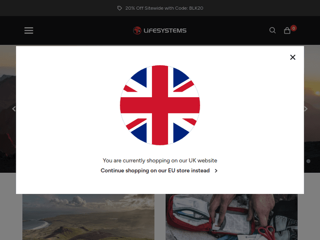Continue shopping on our EU store instead
This screenshot has width=320, height=240.
(x=155, y=171)
